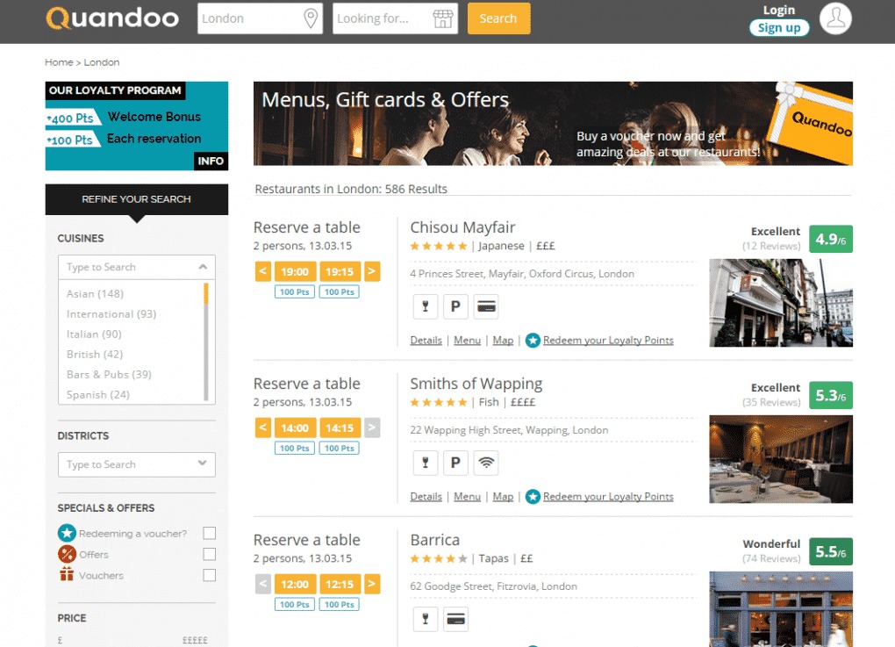Click the Menus, Gift cards & Offers banner
Image resolution: width=895 pixels, height=647 pixels.
553,124
